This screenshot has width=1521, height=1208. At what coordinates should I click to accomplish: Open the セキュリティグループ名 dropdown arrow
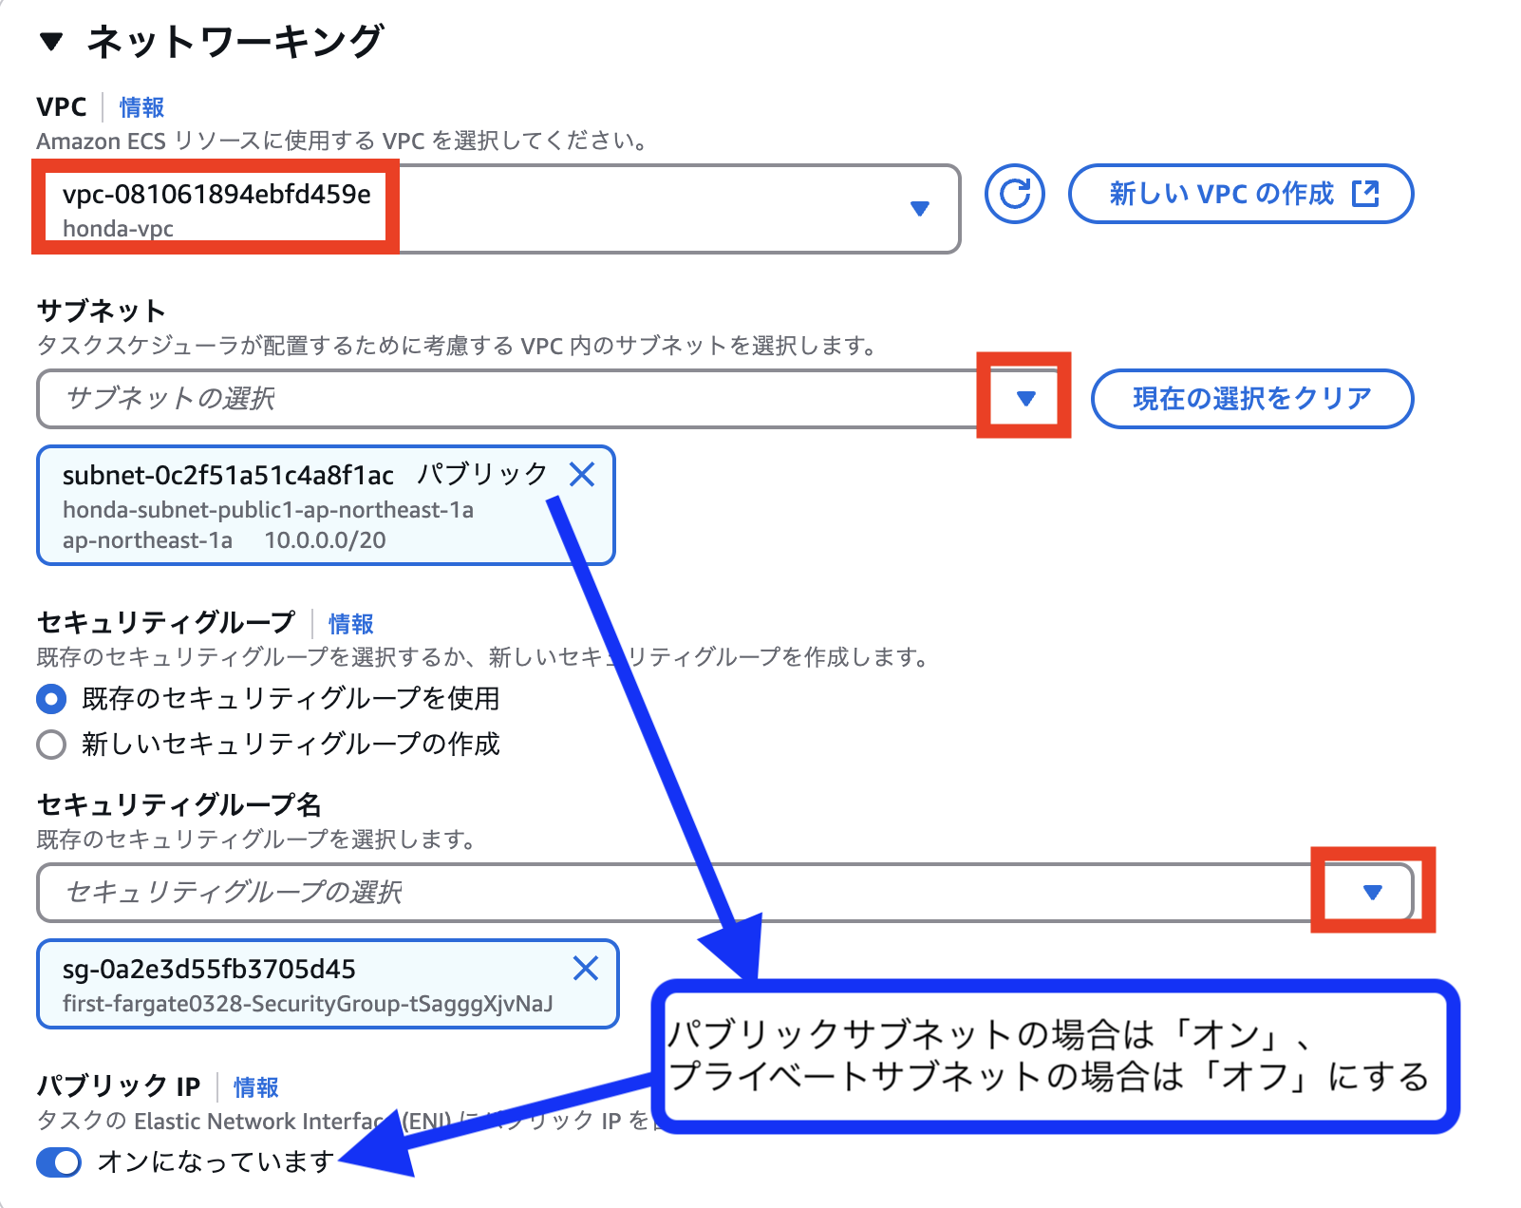point(1373,892)
